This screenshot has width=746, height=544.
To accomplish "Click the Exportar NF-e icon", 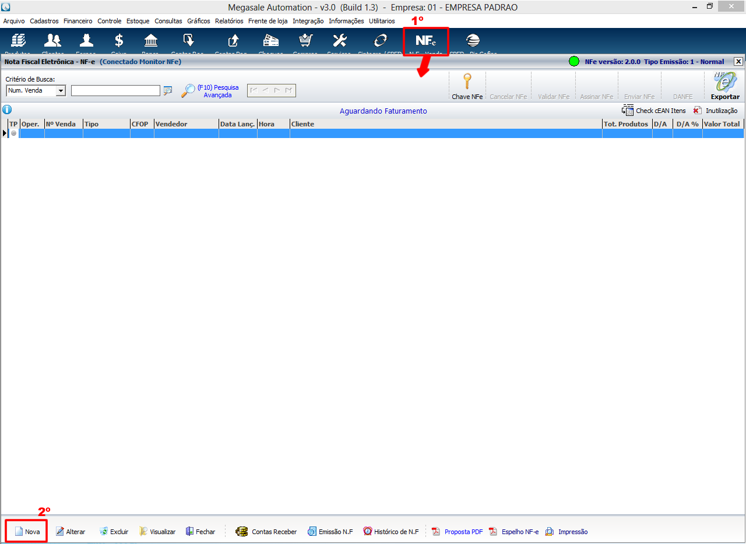I will tap(725, 86).
